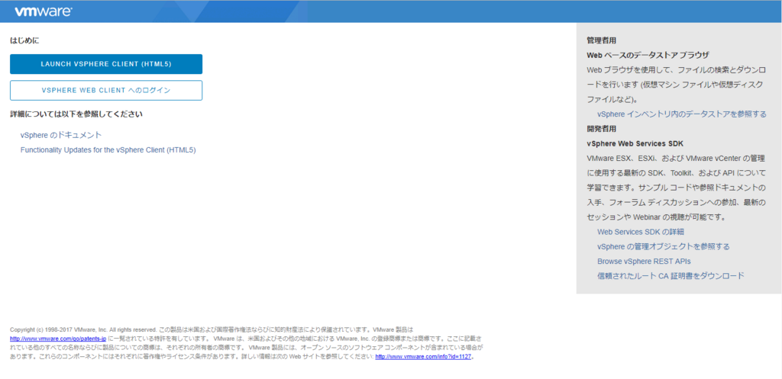Open vSphere の管理オブジェクトを参照する link
The height and width of the screenshot is (379, 782).
[x=664, y=246]
